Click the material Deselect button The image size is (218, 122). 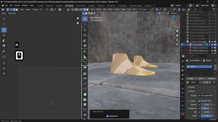coord(212,78)
